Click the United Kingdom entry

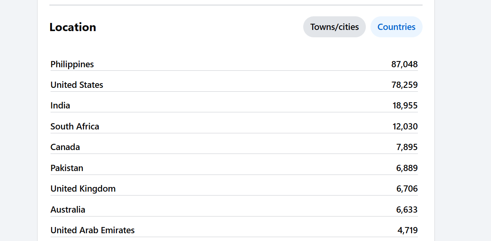pyautogui.click(x=83, y=189)
